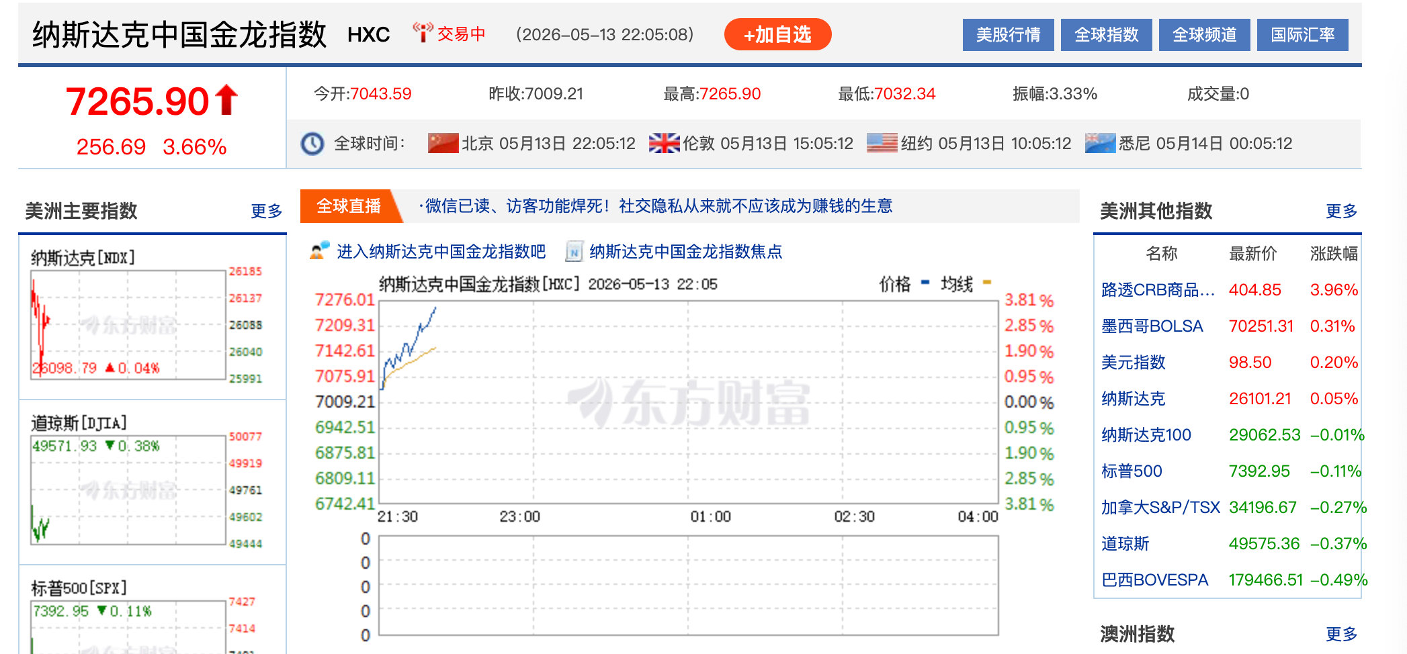Image resolution: width=1407 pixels, height=654 pixels.
Task: Click the UK flag beside 伦敦 time
Action: coord(664,143)
